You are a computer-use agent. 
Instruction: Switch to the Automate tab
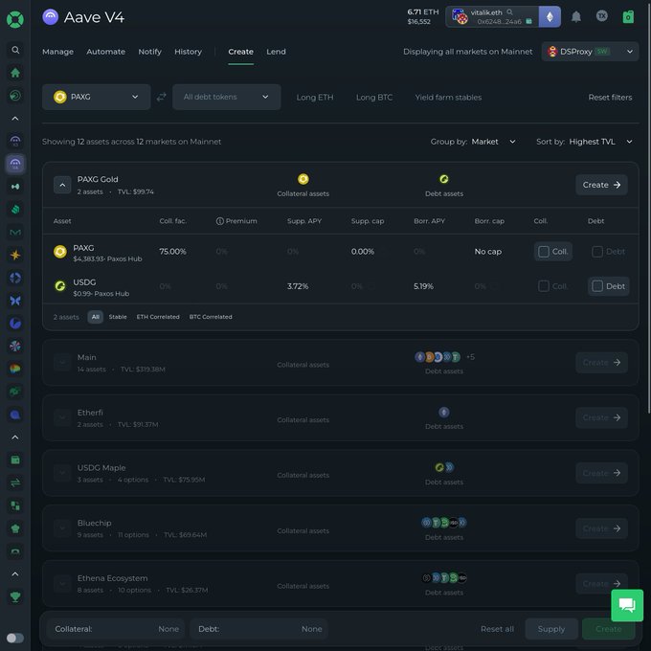[106, 52]
